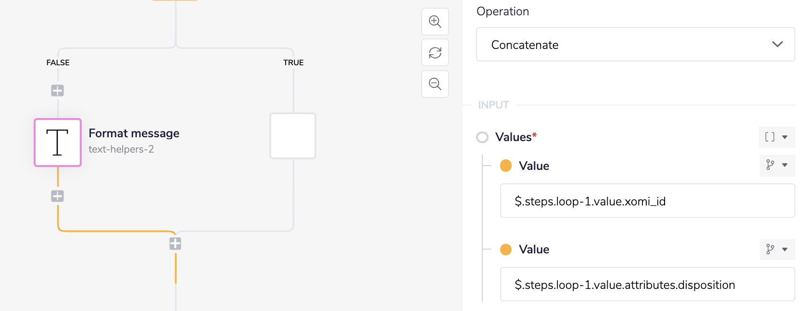The height and width of the screenshot is (311, 804).
Task: Click the FALSE branch label
Action: 58,62
